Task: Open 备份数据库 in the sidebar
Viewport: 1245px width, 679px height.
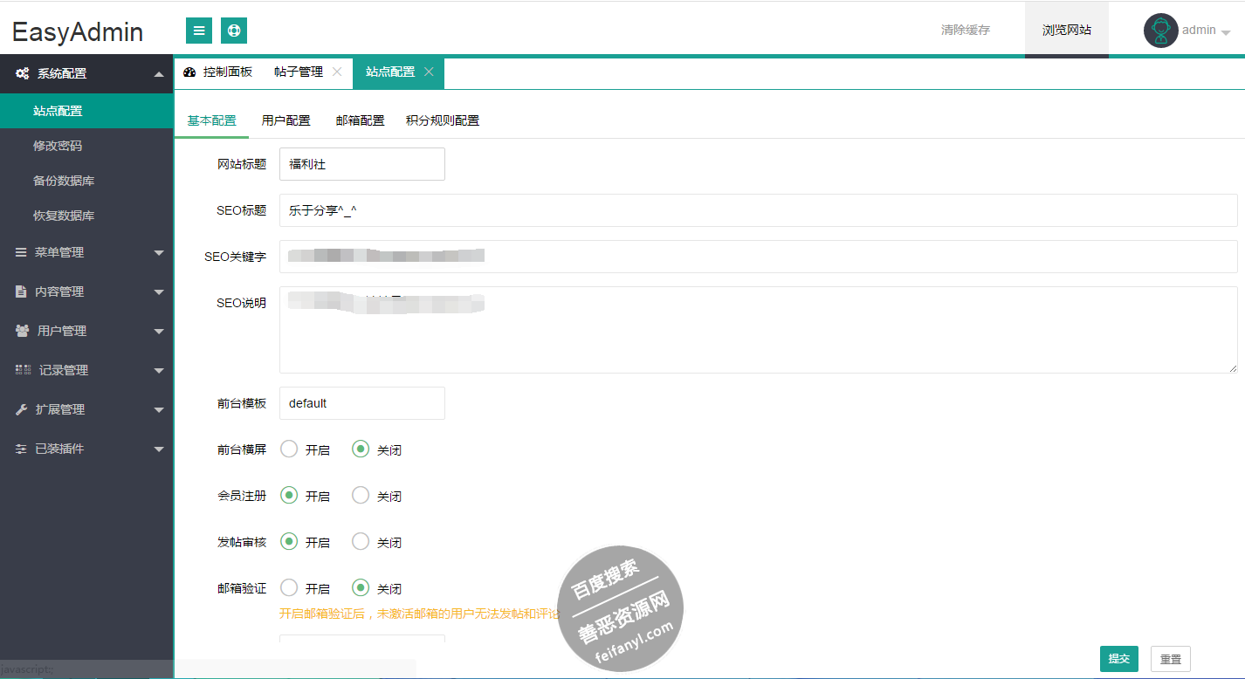Action: (x=64, y=181)
